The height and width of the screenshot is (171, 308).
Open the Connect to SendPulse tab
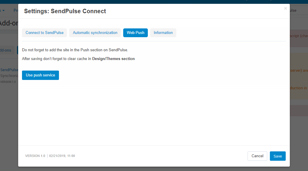pyautogui.click(x=44, y=33)
